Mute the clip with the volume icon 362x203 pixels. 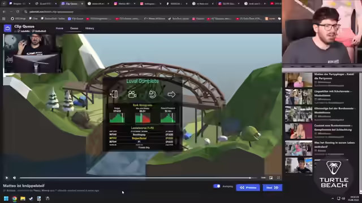pos(14,178)
